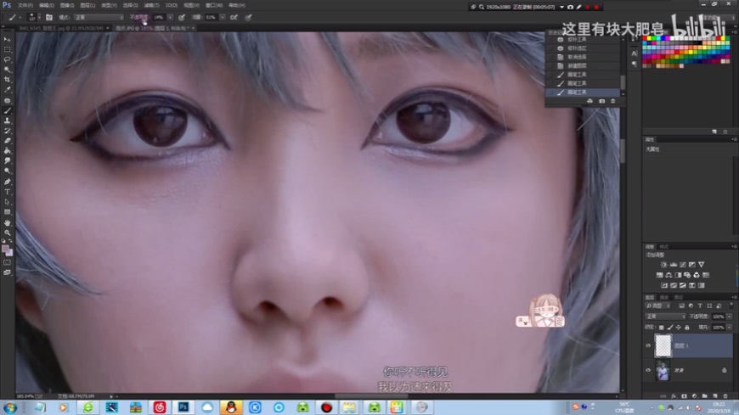This screenshot has height=415, width=739.
Task: Select the Rectangular Marquee tool
Action: (x=8, y=49)
